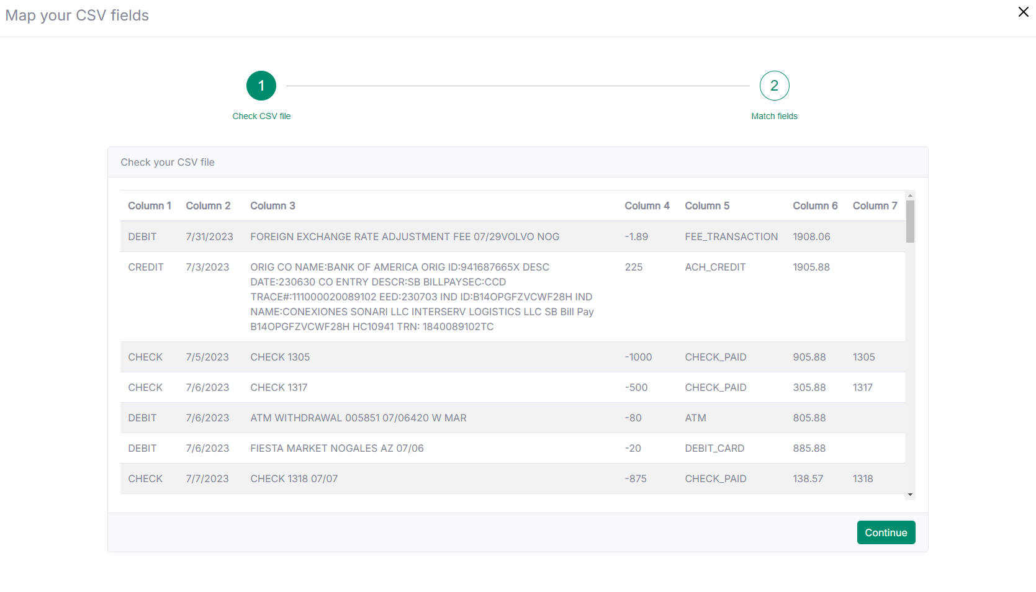Screen dimensions: 1036x592
Task: Click the Column 7 header
Action: [875, 206]
